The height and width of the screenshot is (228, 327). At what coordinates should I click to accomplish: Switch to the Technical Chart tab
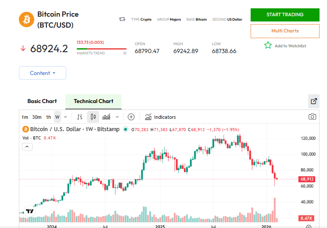click(93, 101)
